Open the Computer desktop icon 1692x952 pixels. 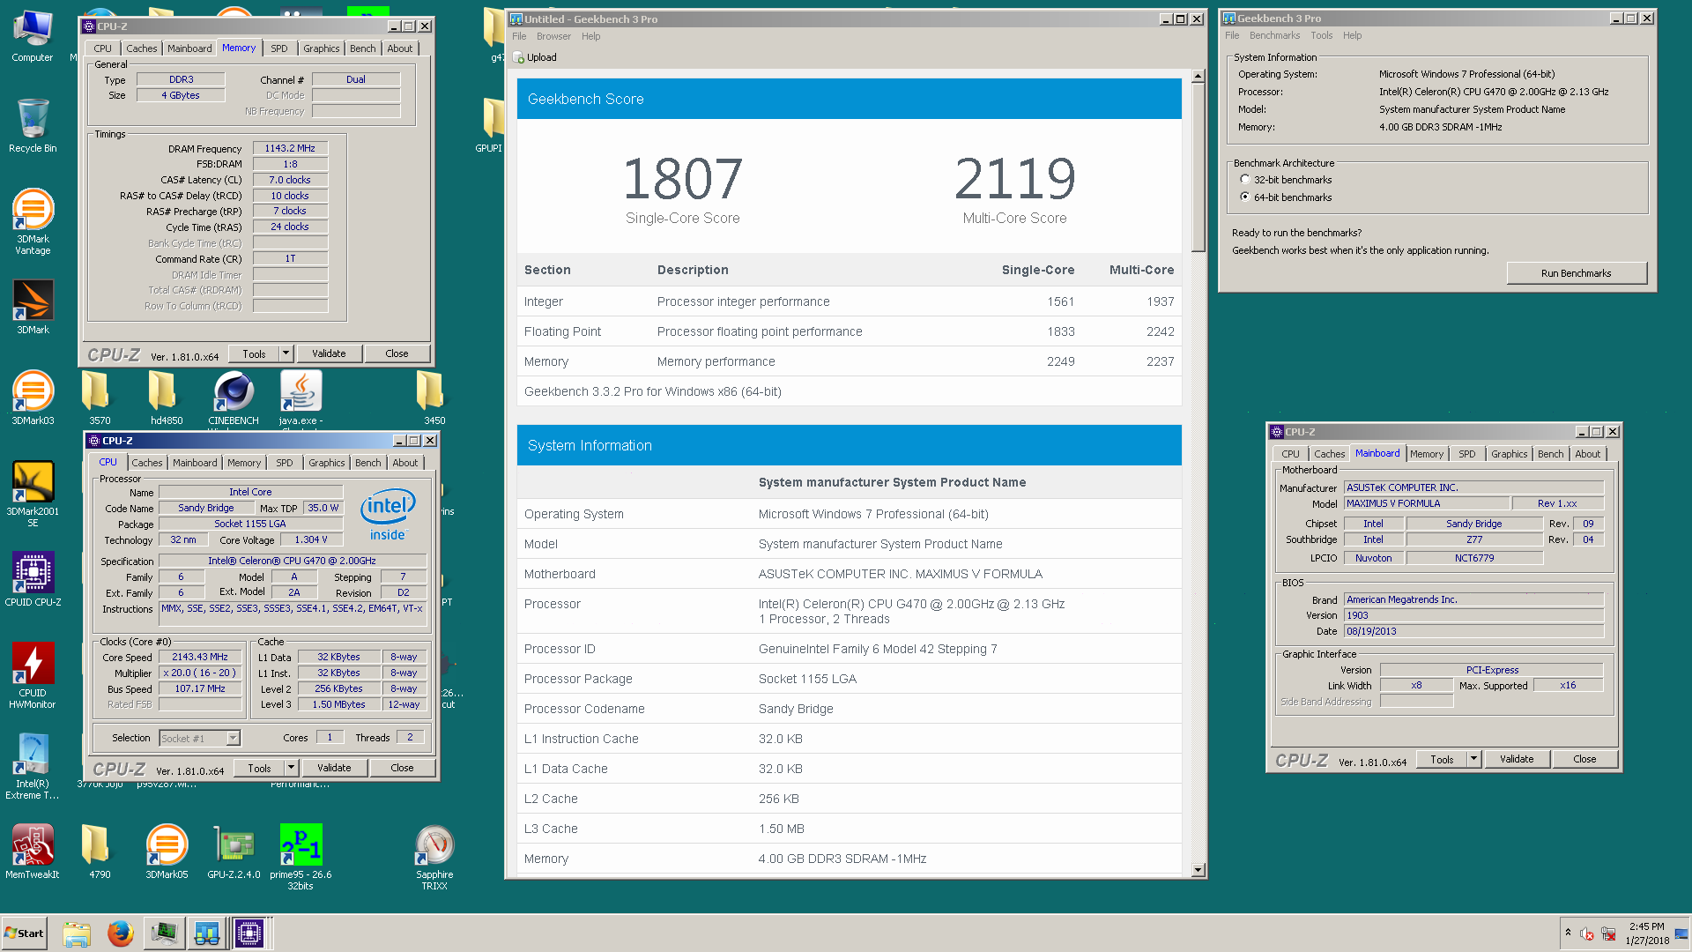pyautogui.click(x=33, y=35)
